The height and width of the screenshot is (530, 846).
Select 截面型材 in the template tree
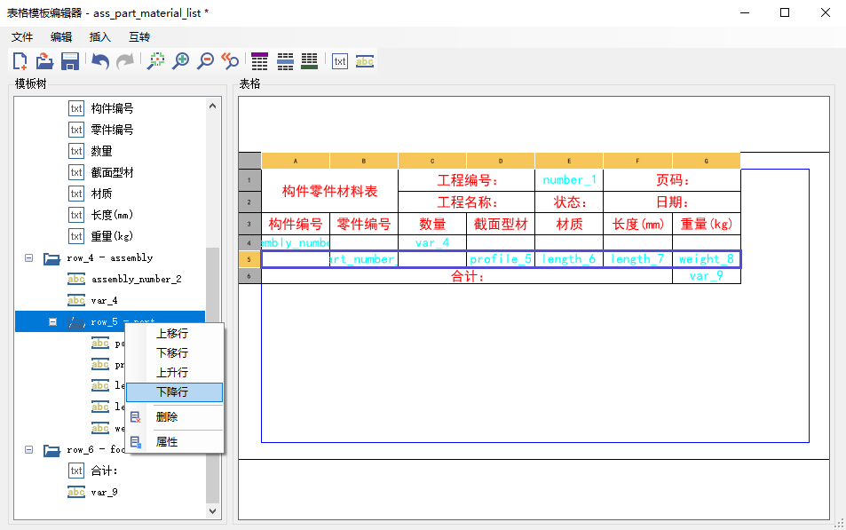(x=112, y=172)
